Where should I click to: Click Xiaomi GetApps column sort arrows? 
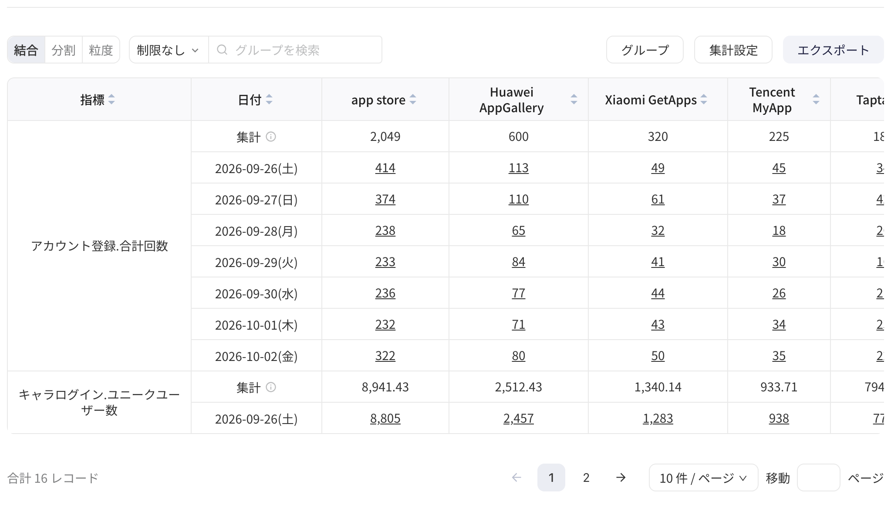pyautogui.click(x=704, y=100)
